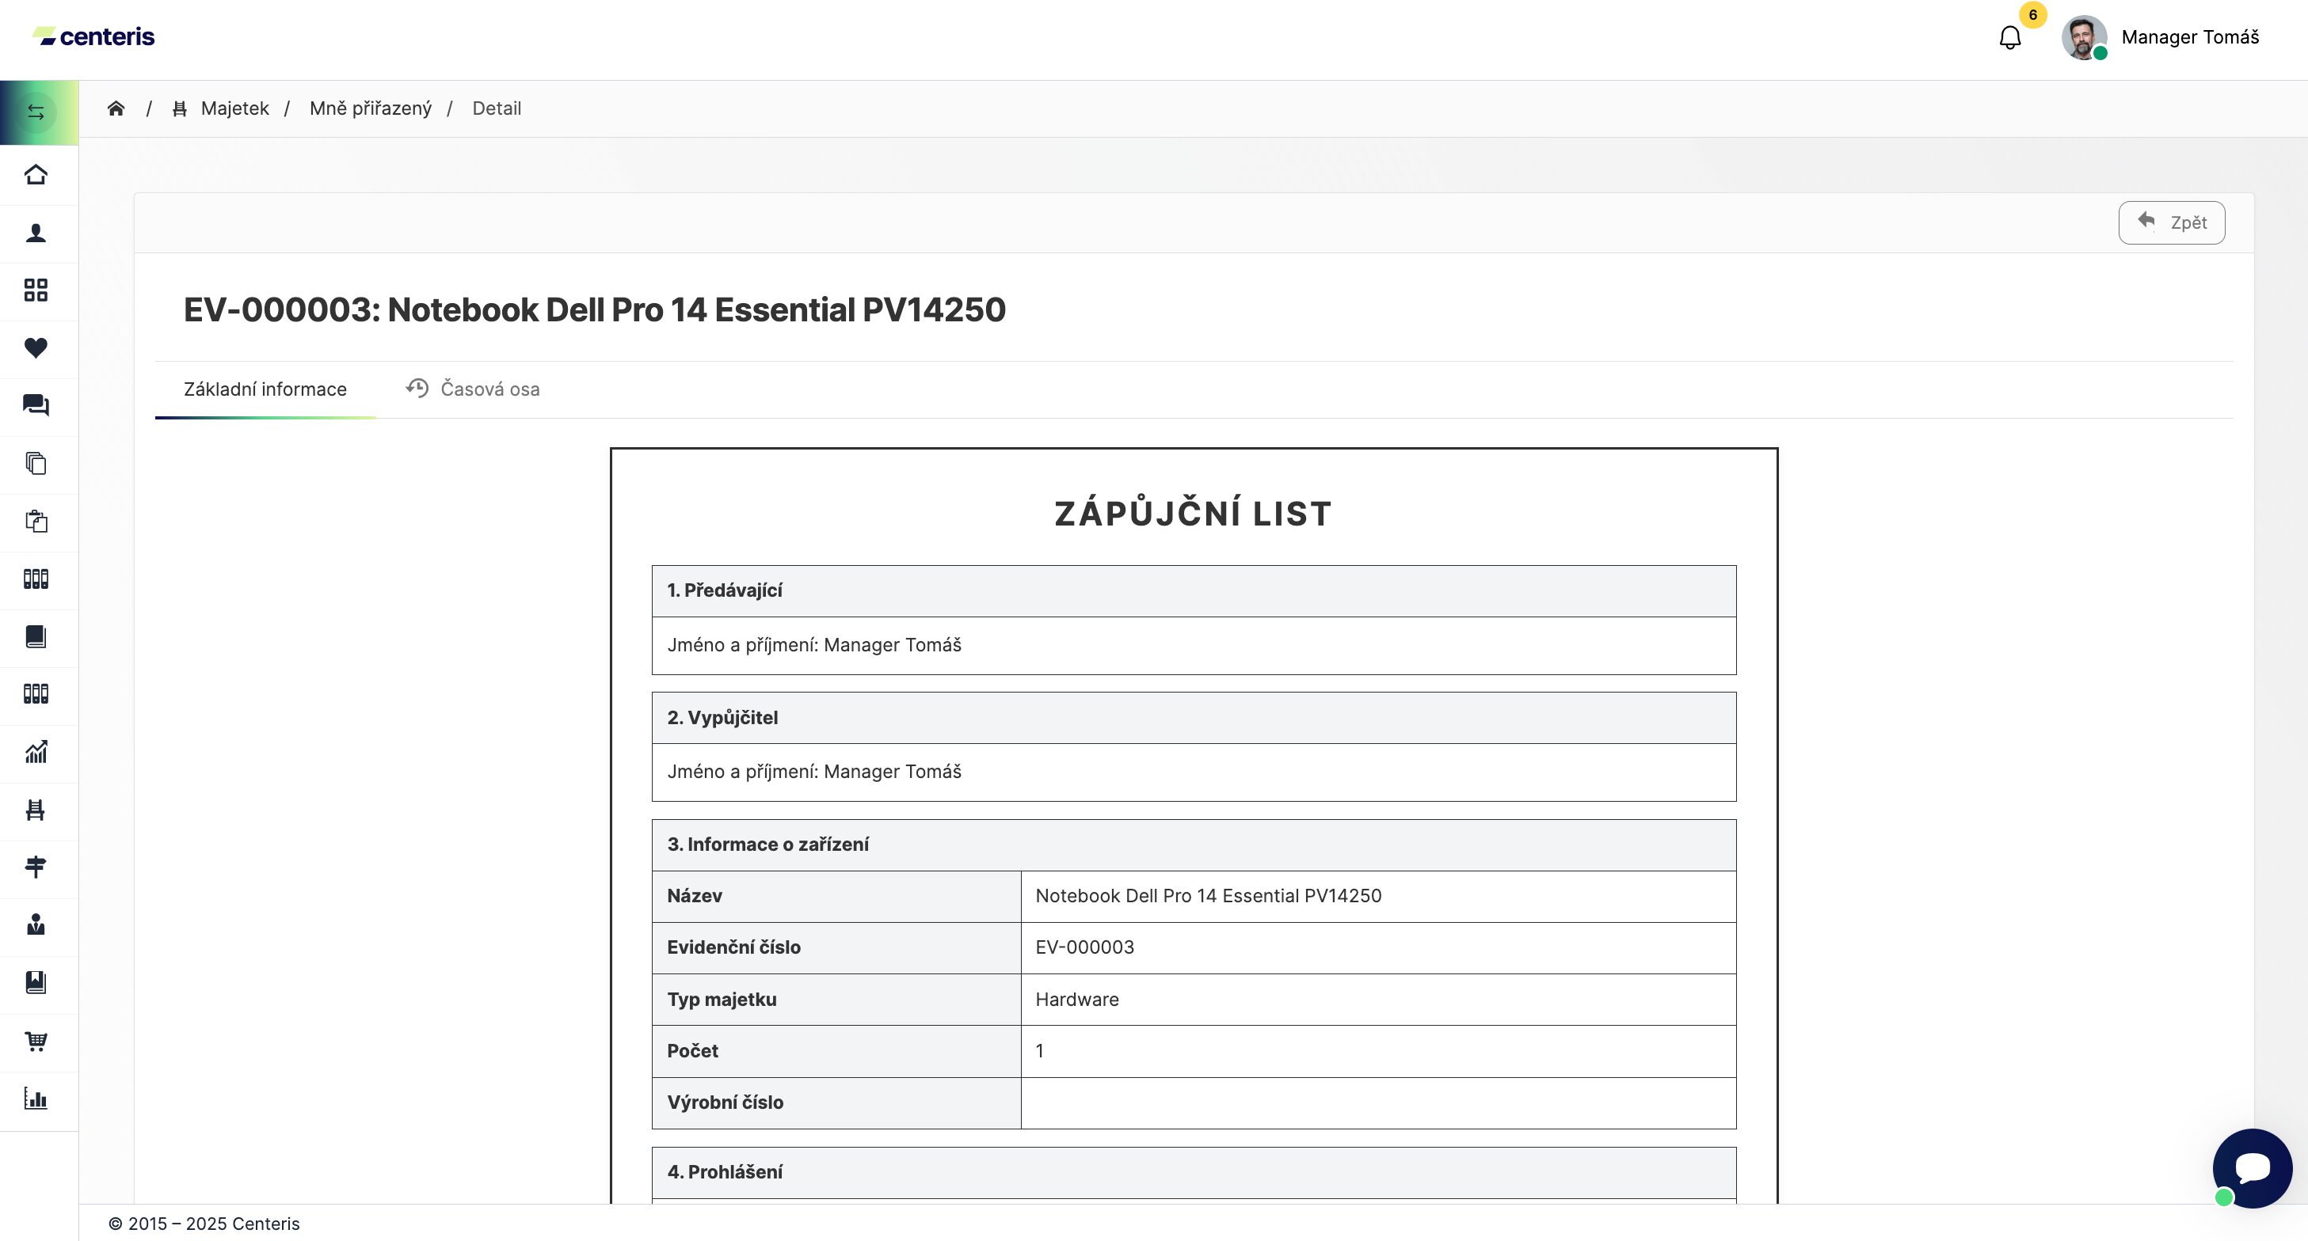Click the '4. Prohlášení' section header

1194,1173
